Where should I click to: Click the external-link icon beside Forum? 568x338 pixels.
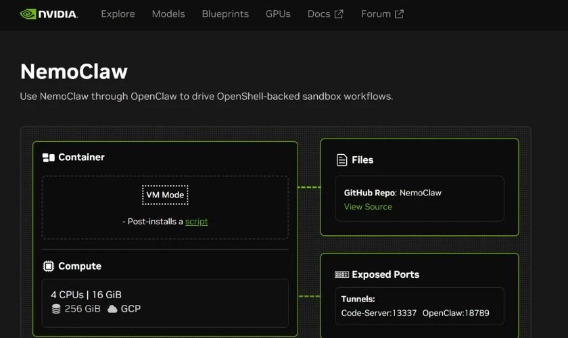point(399,14)
